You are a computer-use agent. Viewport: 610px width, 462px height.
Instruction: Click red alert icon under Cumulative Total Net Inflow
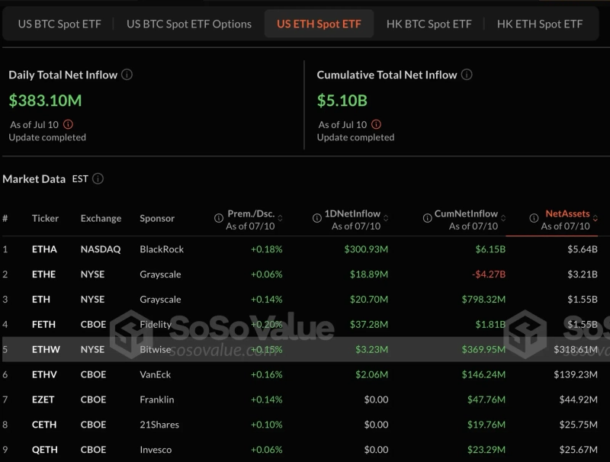coord(376,124)
